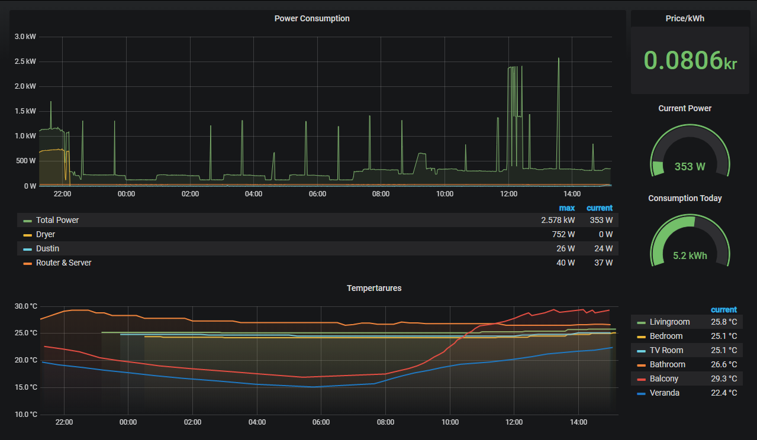Toggle the Dustin legend entry
Viewport: 757px width, 440px height.
[x=47, y=248]
